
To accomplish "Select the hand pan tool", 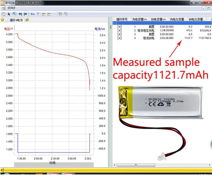I will (3, 14).
